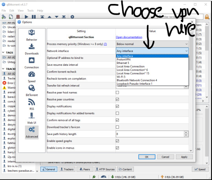Click the green download speed arrow in status bar

[112, 177]
